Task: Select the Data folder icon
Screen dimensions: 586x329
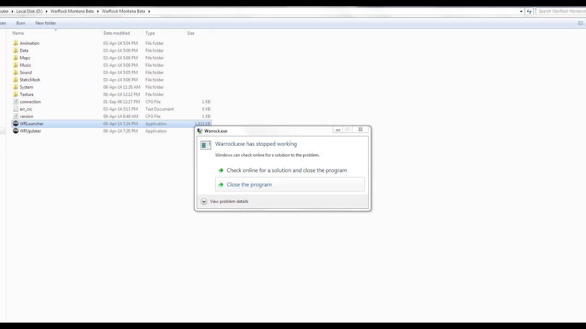Action: tap(16, 51)
